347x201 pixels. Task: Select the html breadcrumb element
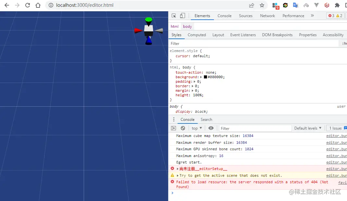point(174,26)
